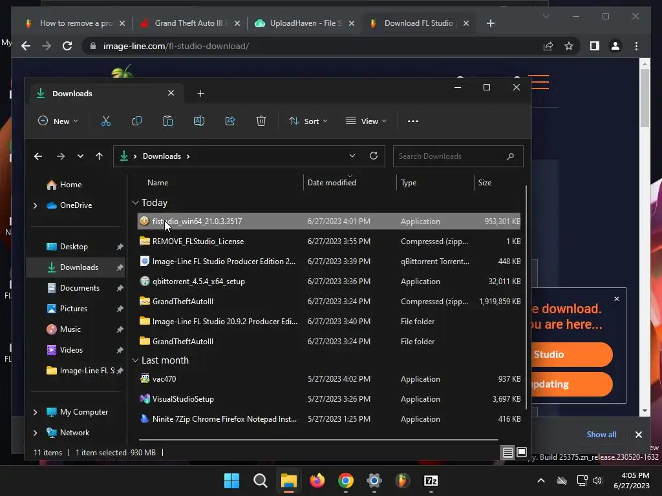Click the orange updating button on webpage
The width and height of the screenshot is (662, 496).
(x=571, y=384)
